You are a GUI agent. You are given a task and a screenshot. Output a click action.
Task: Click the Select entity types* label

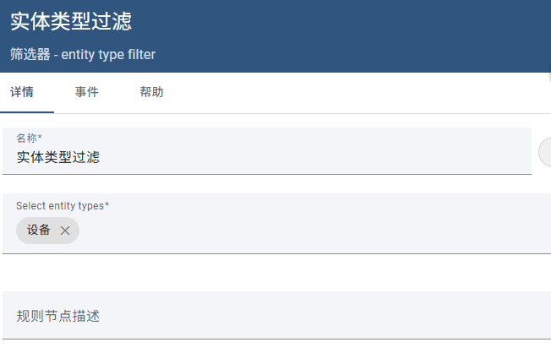click(x=63, y=206)
